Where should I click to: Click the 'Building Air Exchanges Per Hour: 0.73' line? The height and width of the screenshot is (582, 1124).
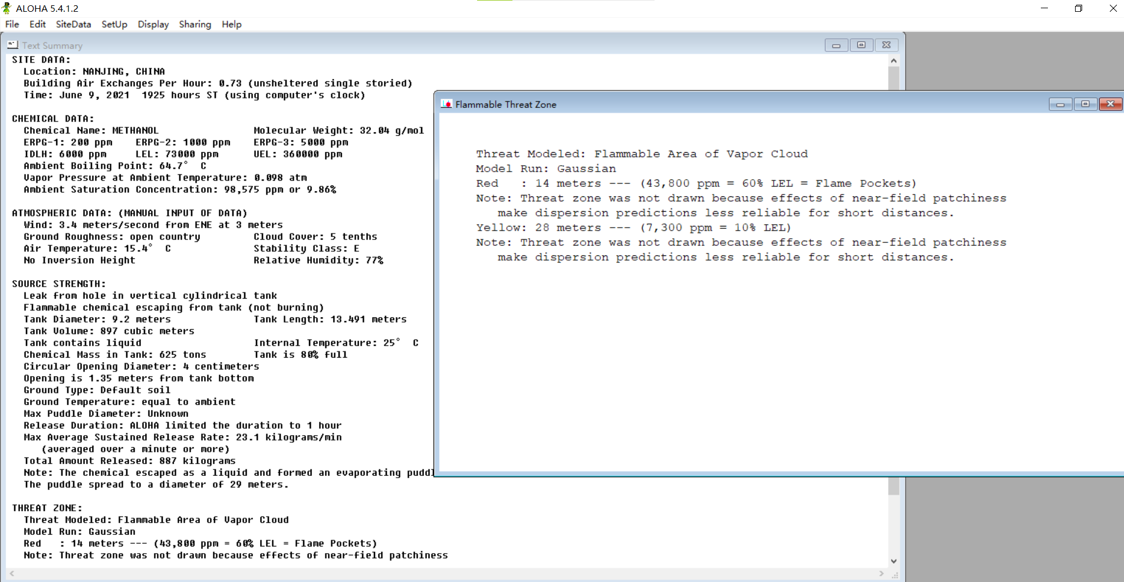tap(218, 83)
